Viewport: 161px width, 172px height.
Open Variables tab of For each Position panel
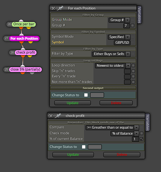pos(139,15)
